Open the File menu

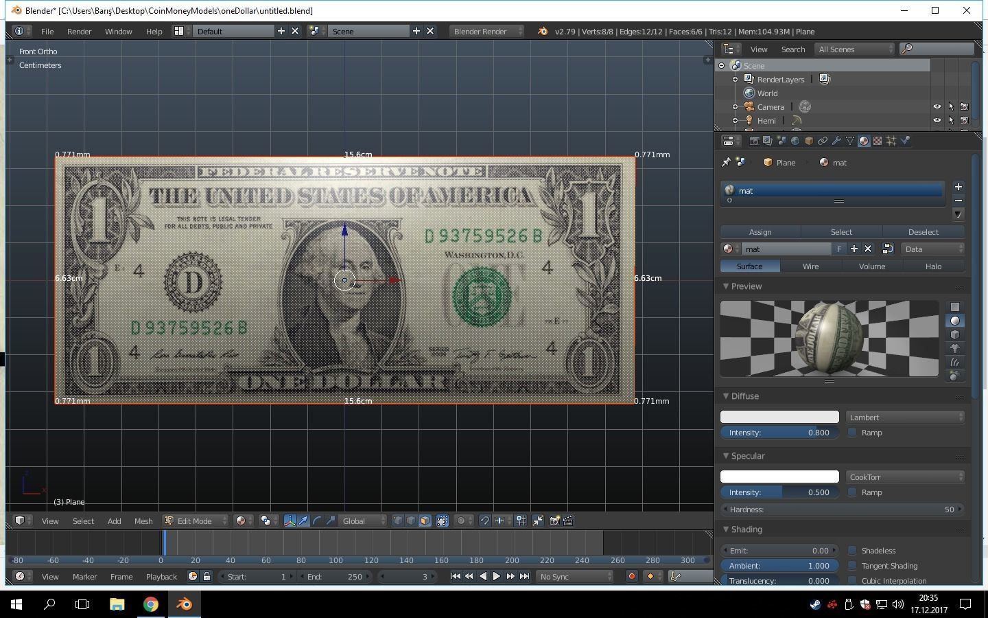[x=47, y=32]
